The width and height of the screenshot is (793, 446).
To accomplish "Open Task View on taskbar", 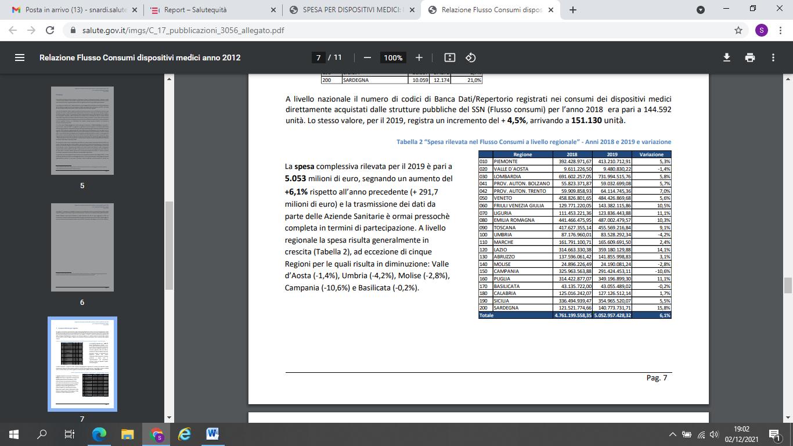I will click(70, 434).
